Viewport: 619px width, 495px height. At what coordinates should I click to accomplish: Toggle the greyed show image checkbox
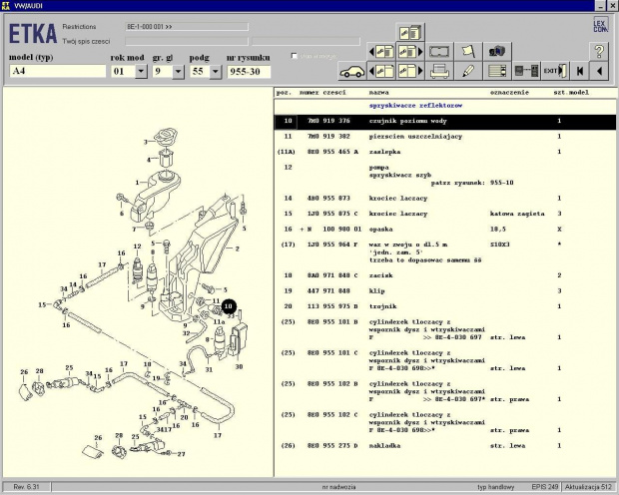coord(295,56)
